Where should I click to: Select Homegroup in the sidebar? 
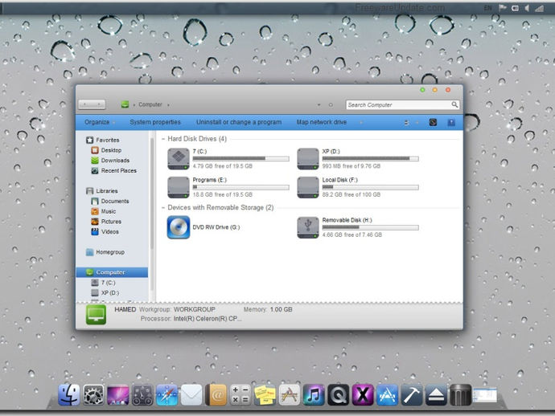coord(105,252)
